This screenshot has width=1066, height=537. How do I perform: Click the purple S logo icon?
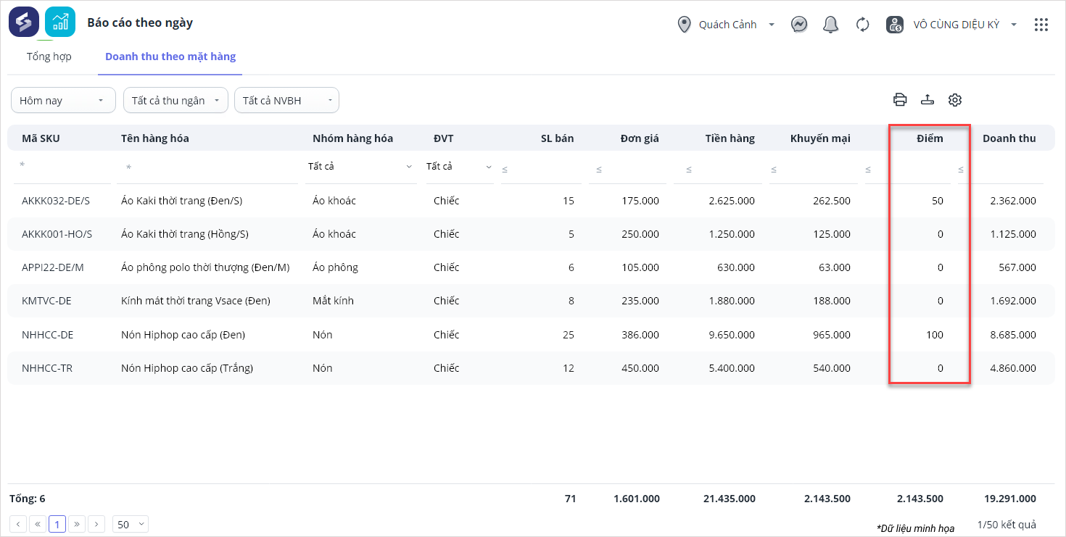pos(24,22)
